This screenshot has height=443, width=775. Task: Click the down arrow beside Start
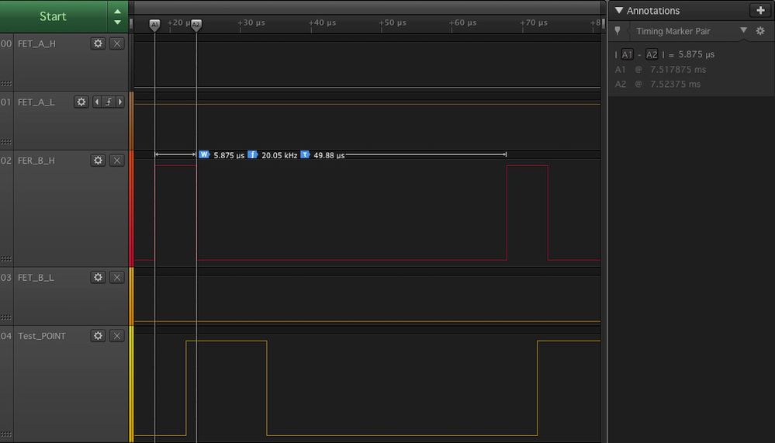pos(118,22)
